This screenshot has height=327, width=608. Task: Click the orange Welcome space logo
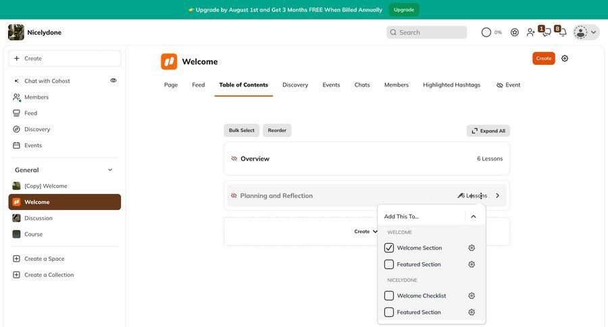tap(169, 61)
